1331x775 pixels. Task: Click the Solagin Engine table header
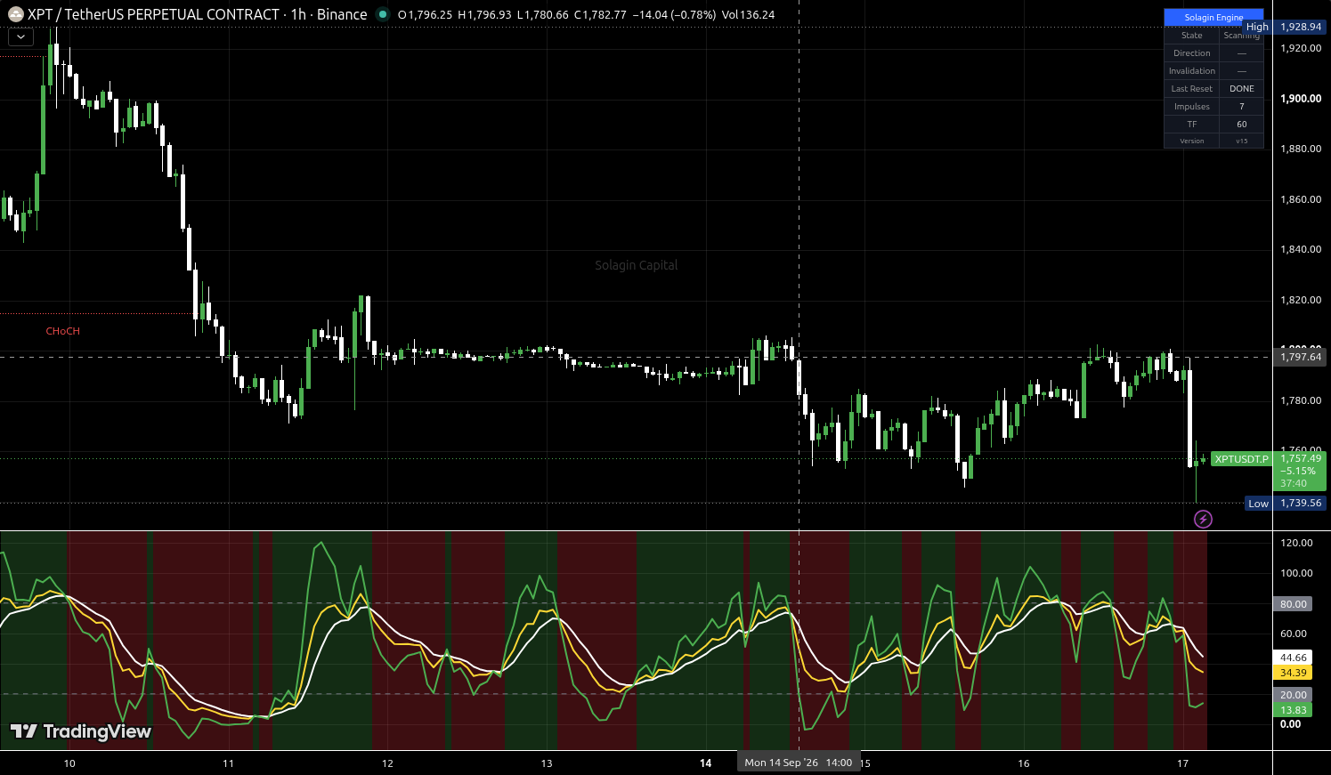pyautogui.click(x=1213, y=17)
